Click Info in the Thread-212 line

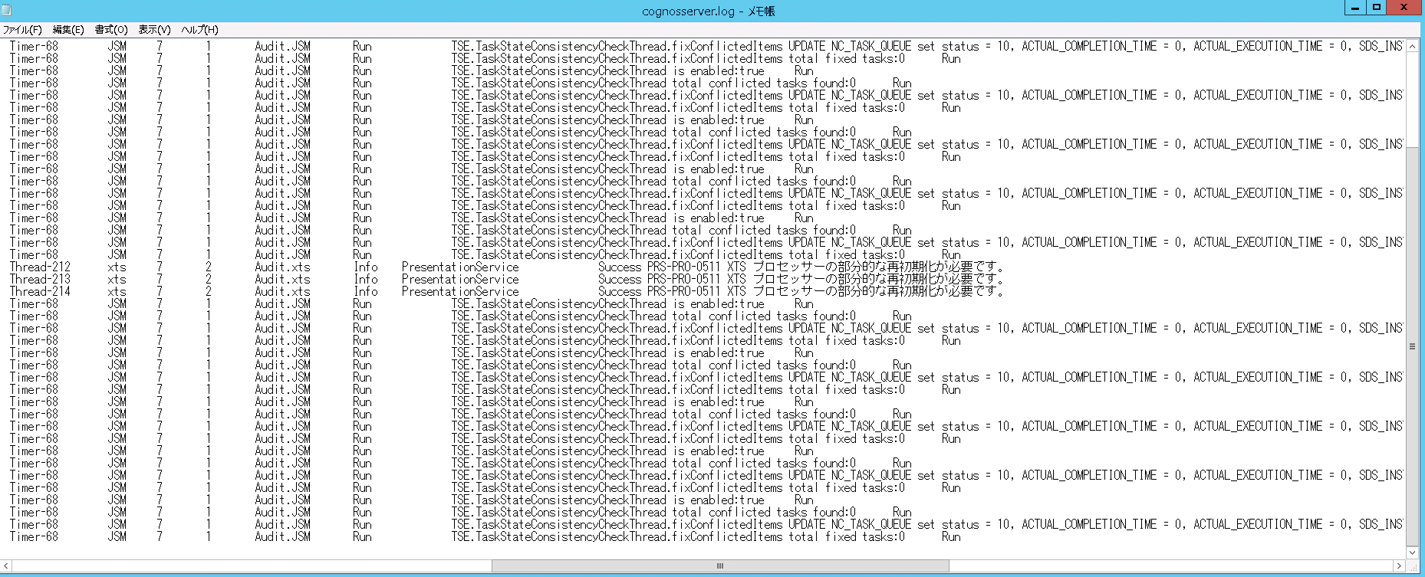366,267
